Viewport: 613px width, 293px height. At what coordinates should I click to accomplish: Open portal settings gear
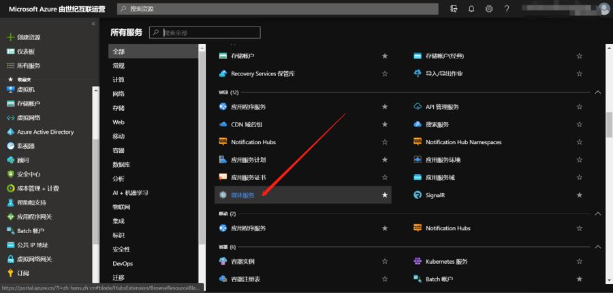[489, 9]
